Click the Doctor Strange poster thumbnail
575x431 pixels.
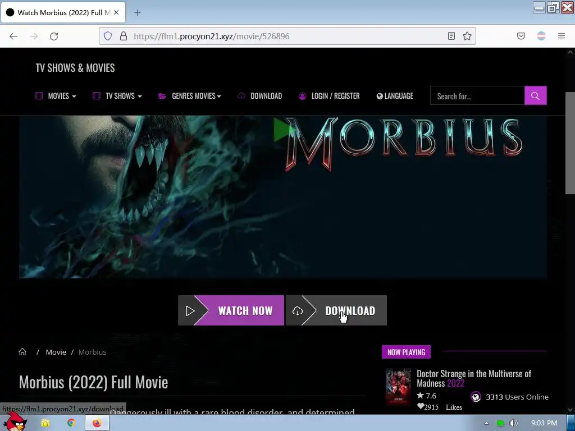[x=398, y=387]
